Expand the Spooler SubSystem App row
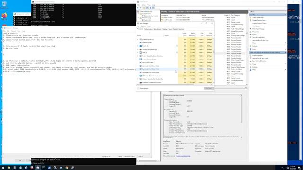 [x=138, y=49]
